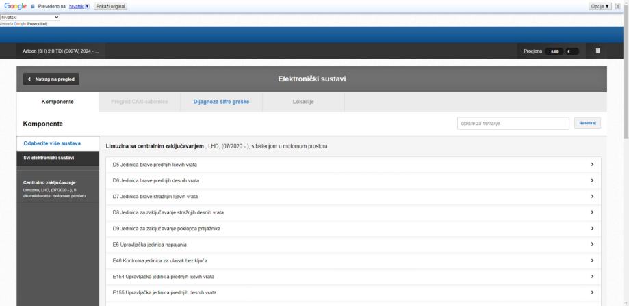Expand D8 zaključavanje stražnjih desnih vrata chevron
The width and height of the screenshot is (629, 306).
pyautogui.click(x=592, y=212)
